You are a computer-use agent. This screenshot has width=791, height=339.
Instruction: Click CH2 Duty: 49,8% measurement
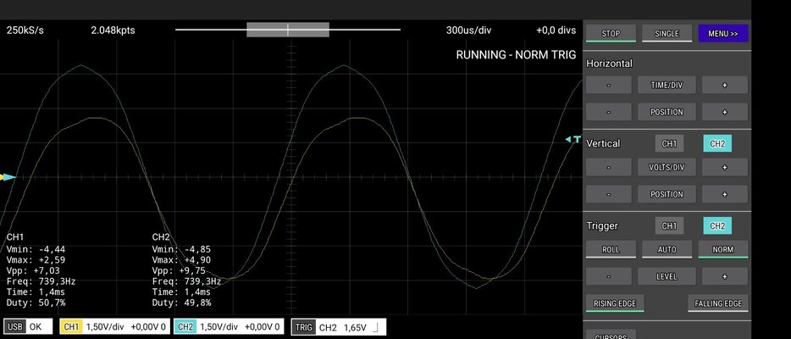tap(181, 303)
